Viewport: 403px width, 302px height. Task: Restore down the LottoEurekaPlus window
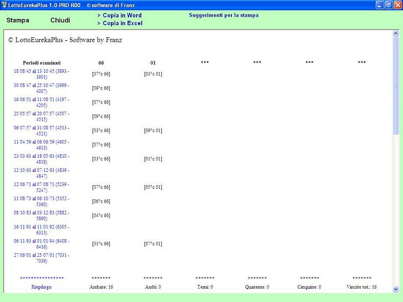click(389, 5)
